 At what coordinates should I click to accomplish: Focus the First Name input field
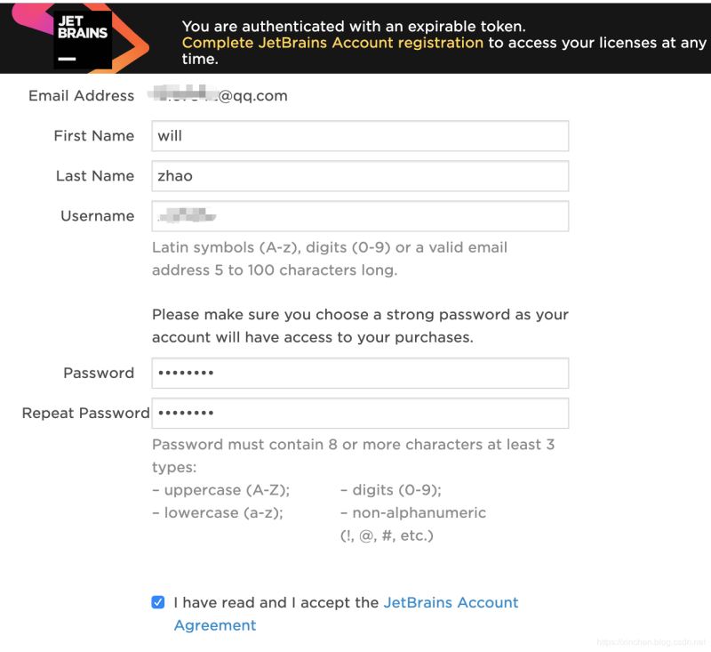coord(360,136)
